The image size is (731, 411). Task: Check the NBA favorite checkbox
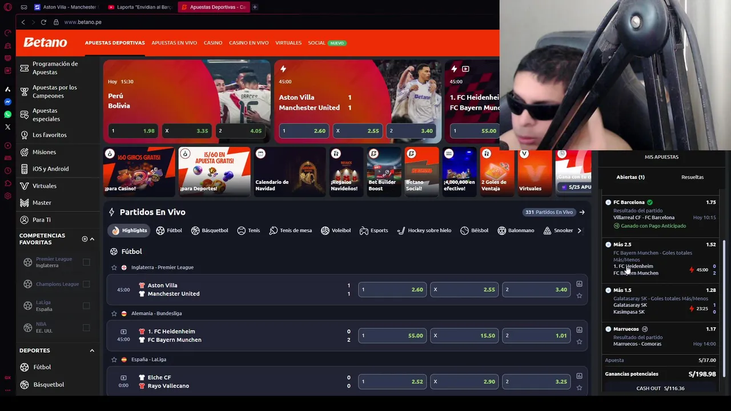click(x=86, y=327)
